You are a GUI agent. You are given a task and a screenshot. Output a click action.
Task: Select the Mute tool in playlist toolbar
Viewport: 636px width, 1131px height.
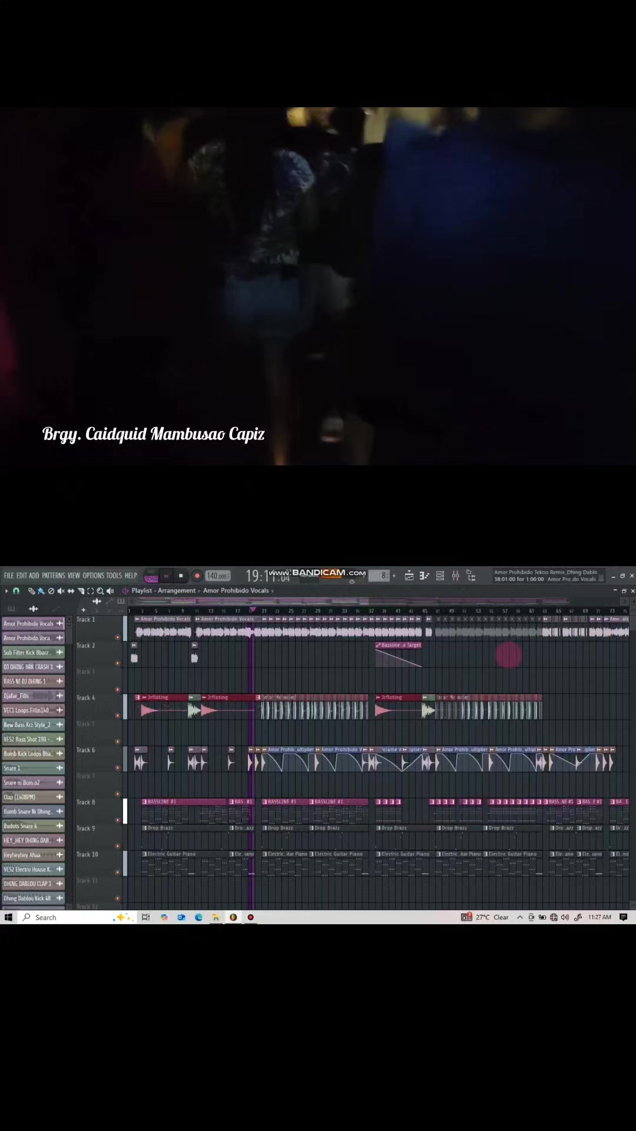[x=61, y=591]
